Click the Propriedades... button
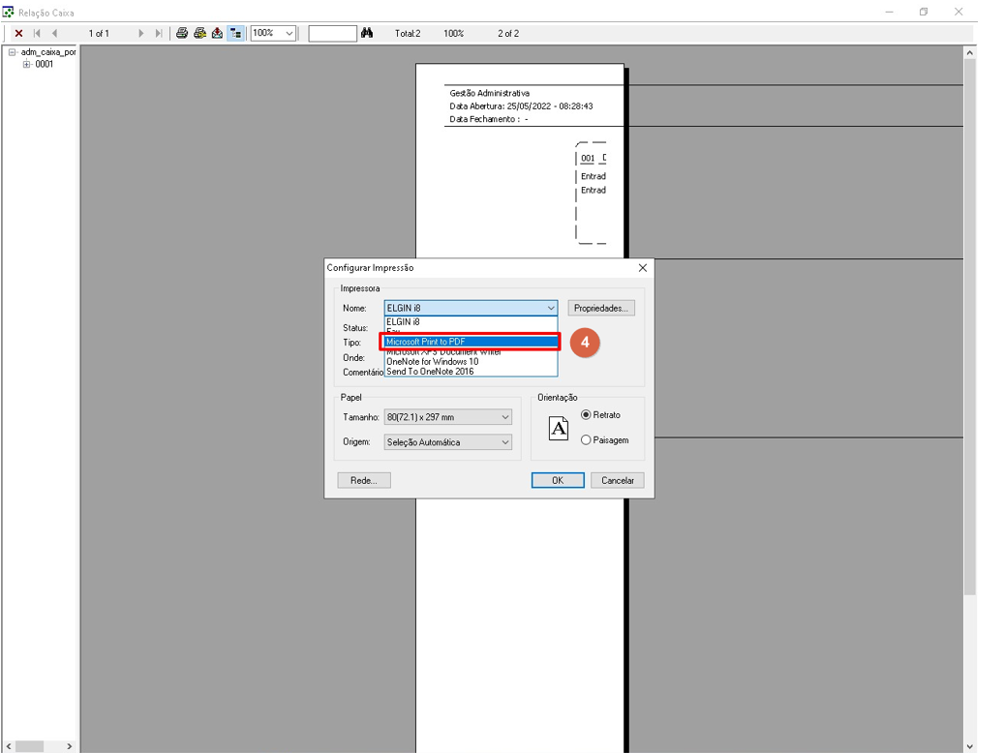1004x753 pixels. 600,308
